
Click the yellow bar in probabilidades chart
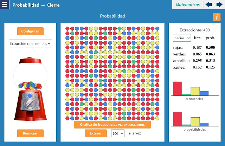click(x=195, y=121)
